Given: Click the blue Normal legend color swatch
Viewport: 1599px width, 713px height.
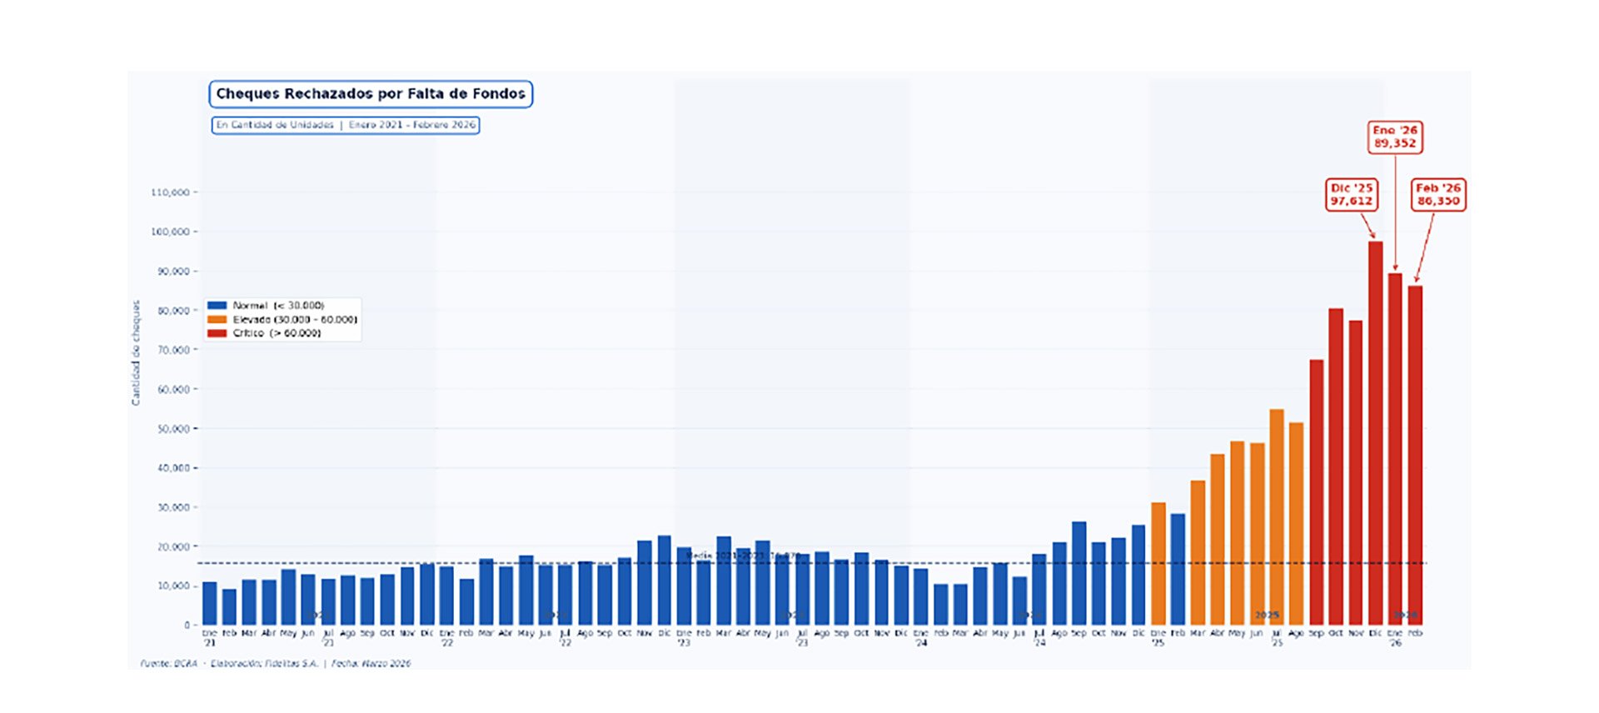Looking at the screenshot, I should point(217,306).
